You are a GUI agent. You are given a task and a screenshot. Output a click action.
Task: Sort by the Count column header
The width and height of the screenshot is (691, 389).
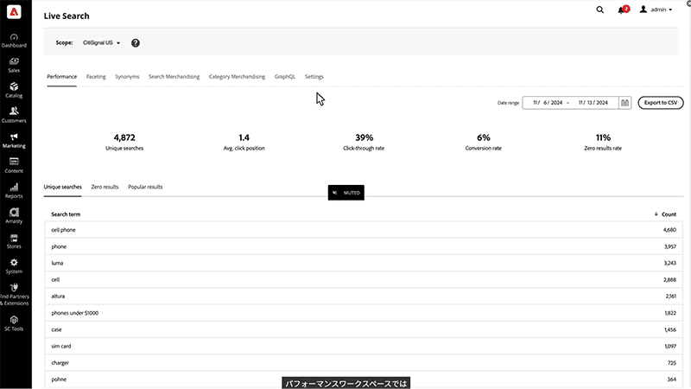(665, 214)
